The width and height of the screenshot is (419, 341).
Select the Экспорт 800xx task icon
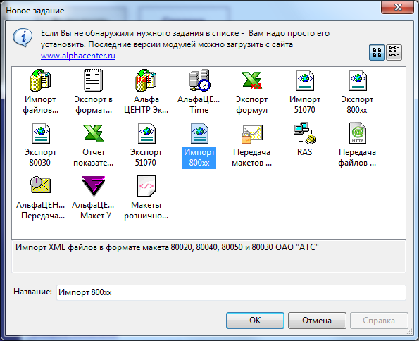(x=358, y=80)
